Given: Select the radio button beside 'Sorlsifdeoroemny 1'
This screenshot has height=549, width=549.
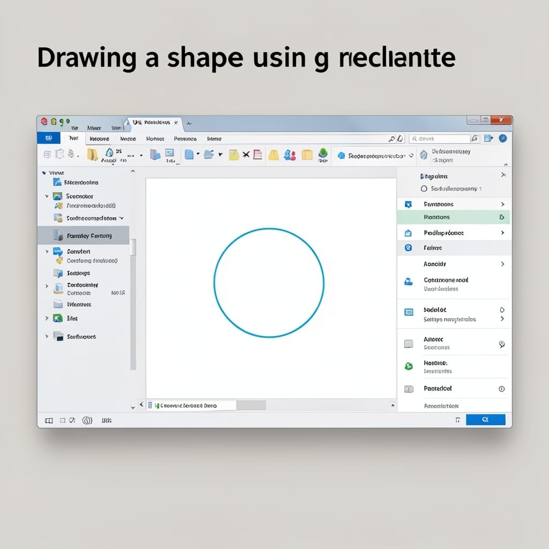Looking at the screenshot, I should click(424, 189).
